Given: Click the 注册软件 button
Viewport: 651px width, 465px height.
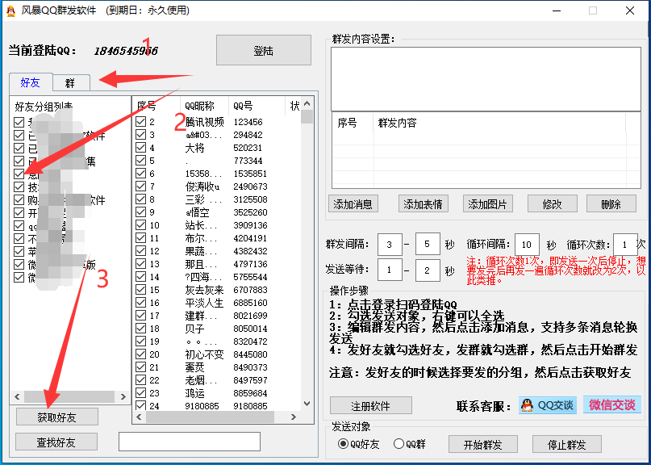Looking at the screenshot, I should (x=371, y=405).
